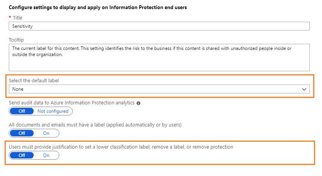
Task: Click the Tooltip field label
Action: pos(16,40)
